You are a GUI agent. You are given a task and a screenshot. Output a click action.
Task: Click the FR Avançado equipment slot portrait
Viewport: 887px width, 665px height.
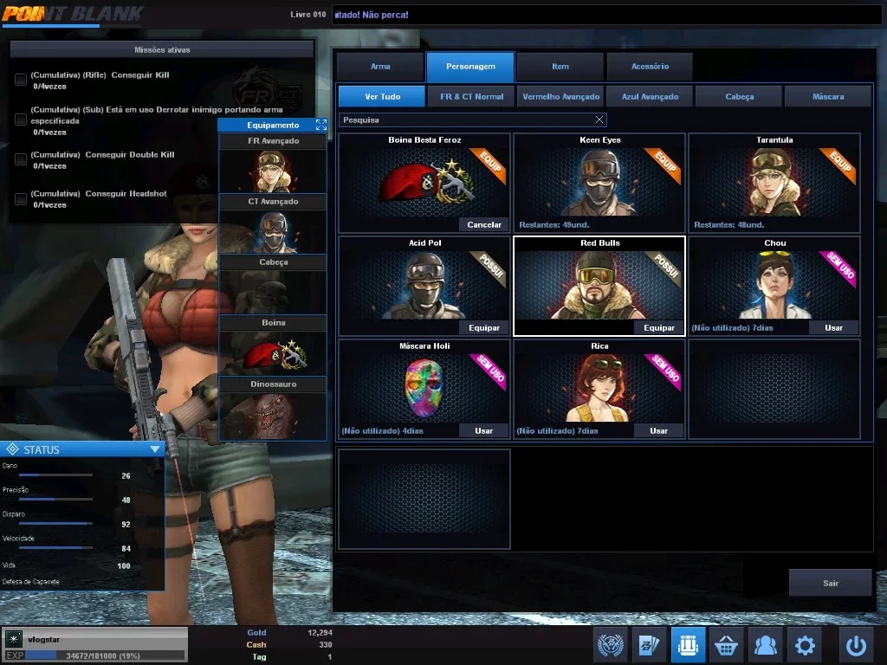(273, 171)
